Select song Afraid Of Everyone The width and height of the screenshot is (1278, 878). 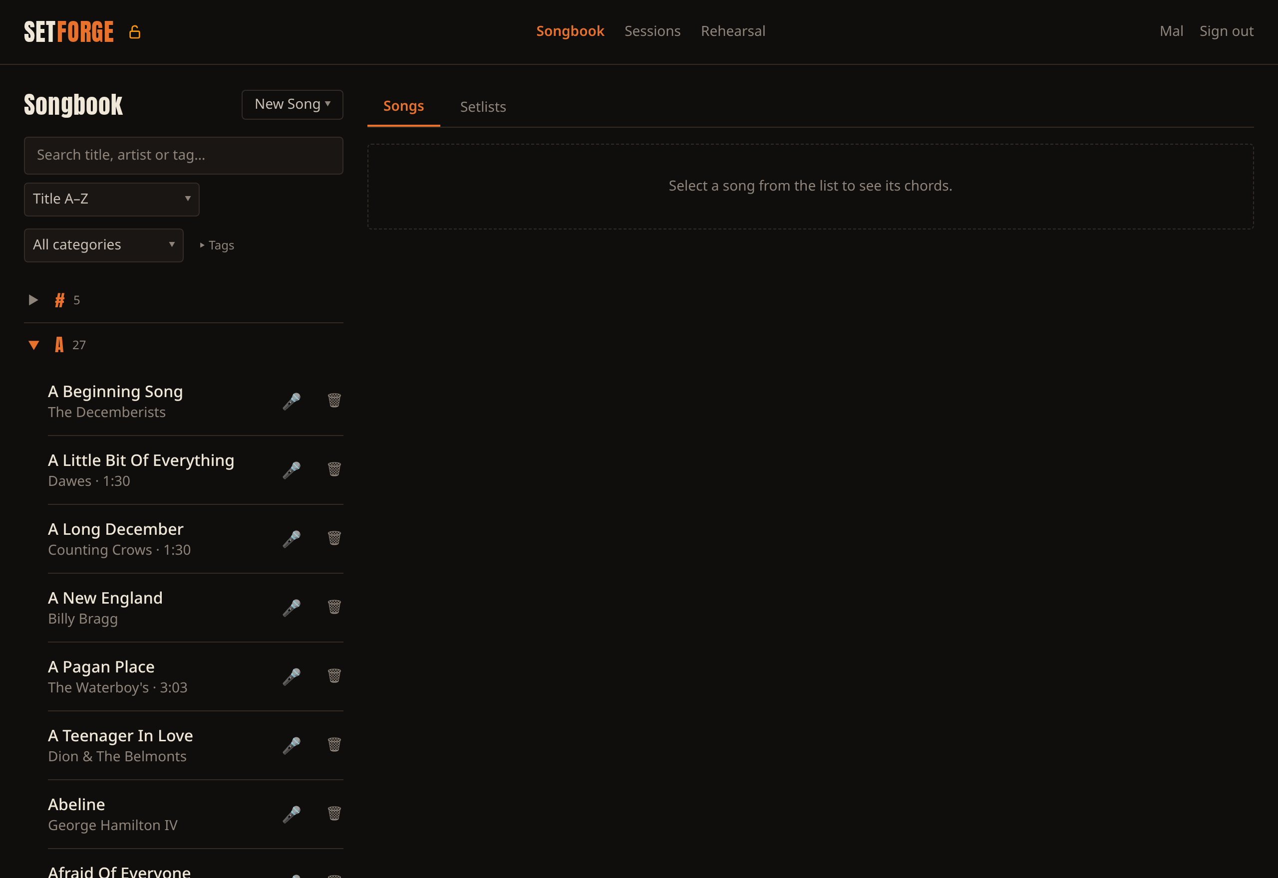pos(119,872)
